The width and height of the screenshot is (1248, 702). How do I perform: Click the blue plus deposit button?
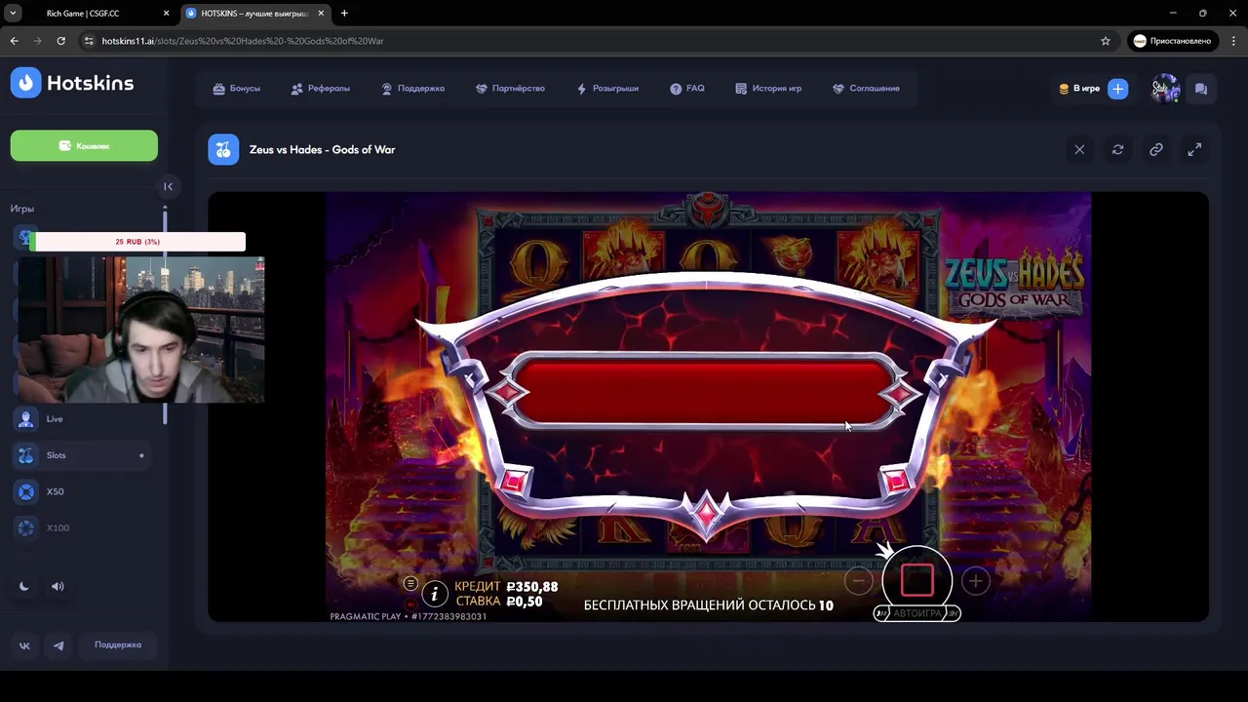[1117, 89]
